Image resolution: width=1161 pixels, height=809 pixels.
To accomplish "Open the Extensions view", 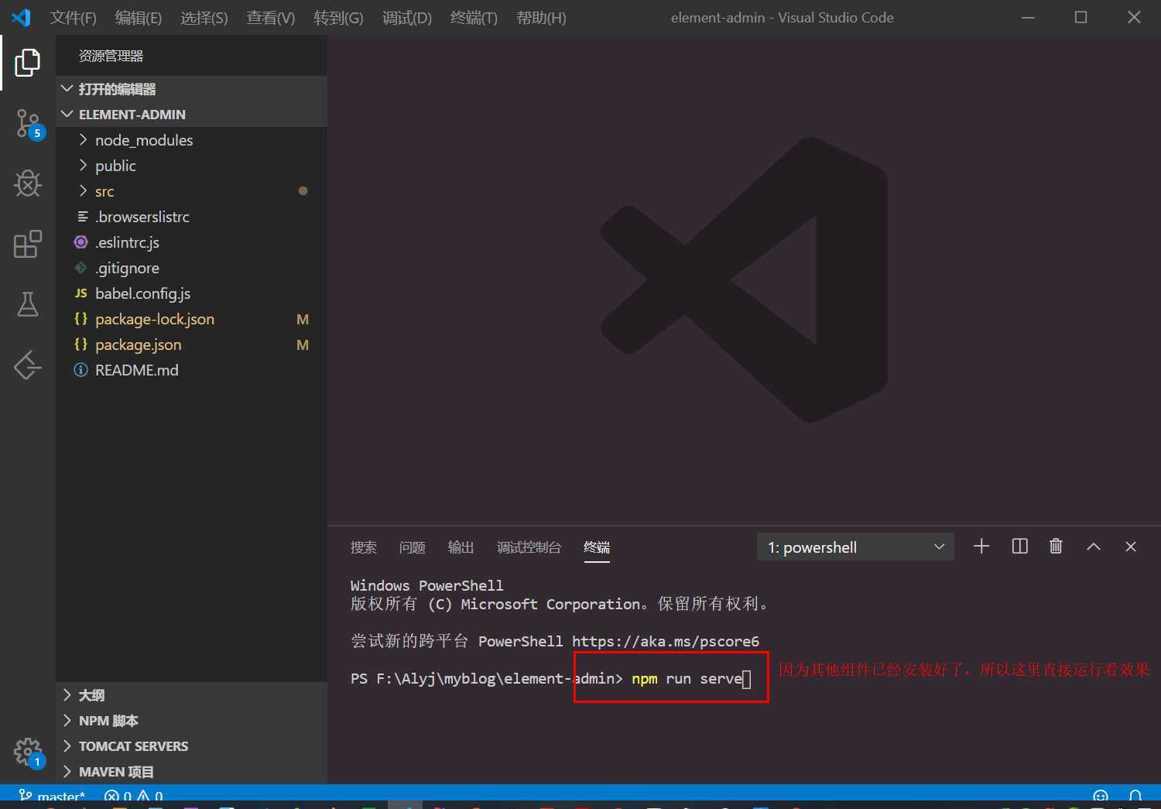I will point(28,244).
